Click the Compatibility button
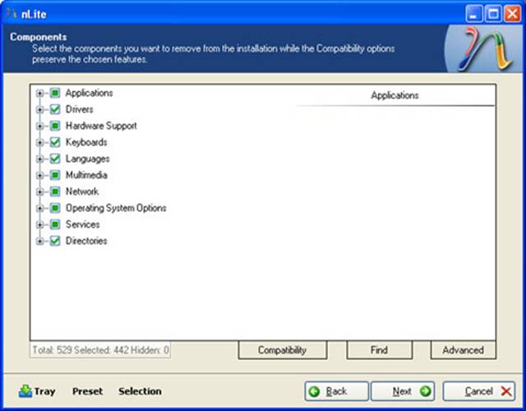The image size is (526, 411). click(x=282, y=350)
